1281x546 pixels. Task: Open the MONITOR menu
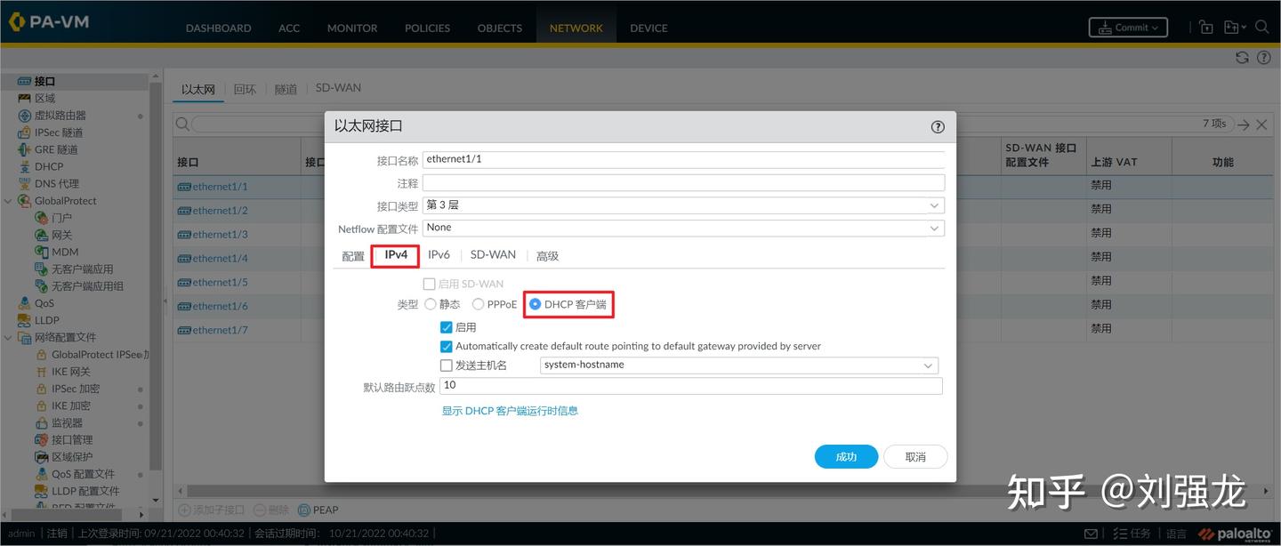(351, 27)
